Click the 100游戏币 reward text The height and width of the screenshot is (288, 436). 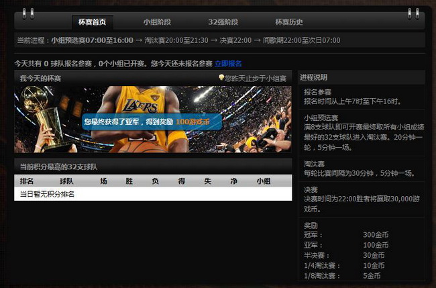tap(193, 122)
